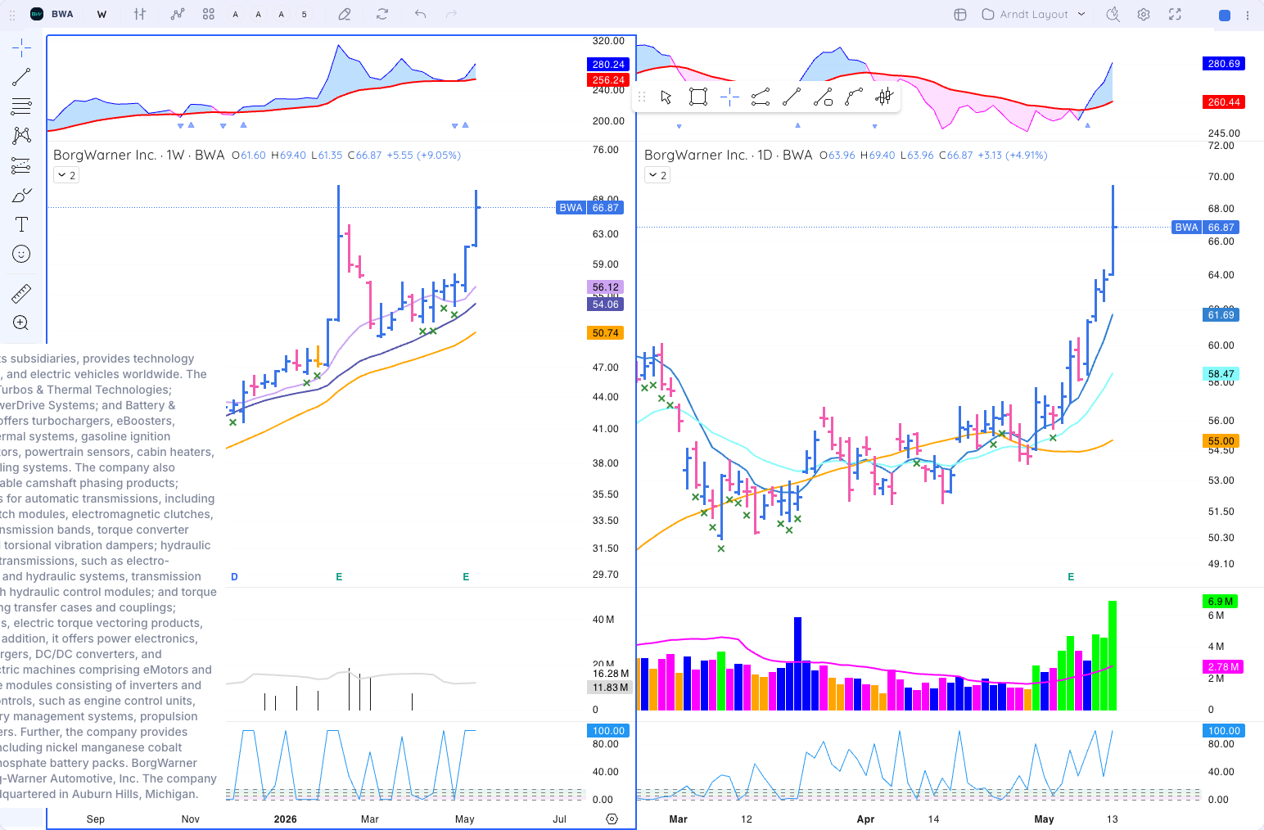This screenshot has height=830, width=1264.
Task: Open the layout setup grid icon
Action: point(960,14)
